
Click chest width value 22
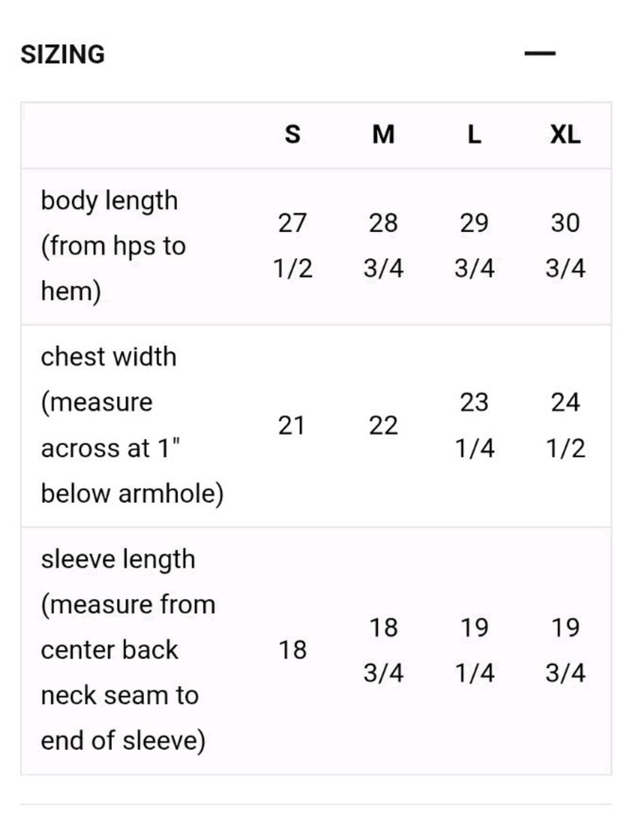tap(383, 425)
